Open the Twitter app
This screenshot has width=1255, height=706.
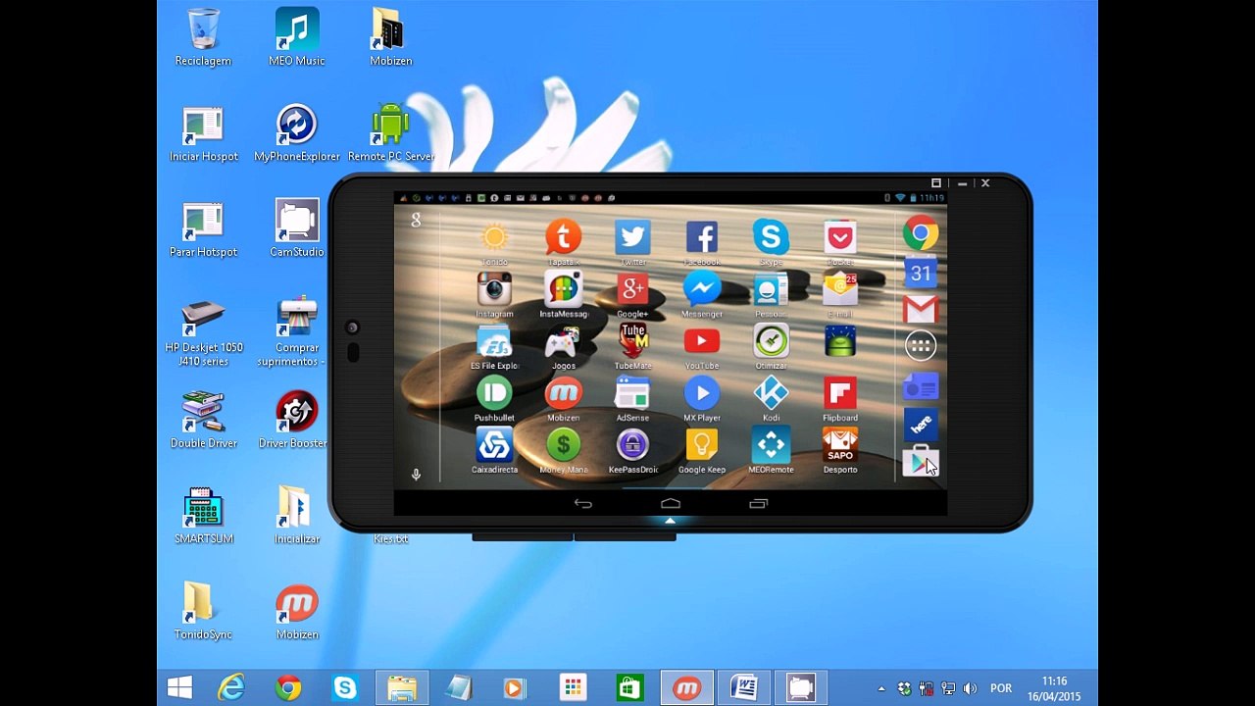632,237
